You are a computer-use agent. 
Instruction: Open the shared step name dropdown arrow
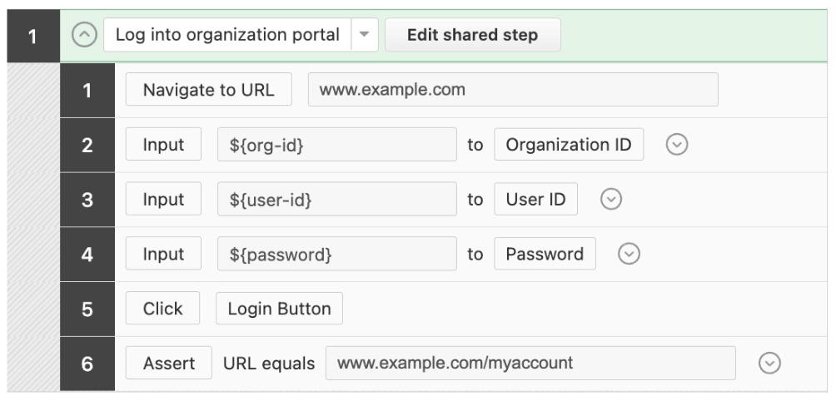click(365, 35)
